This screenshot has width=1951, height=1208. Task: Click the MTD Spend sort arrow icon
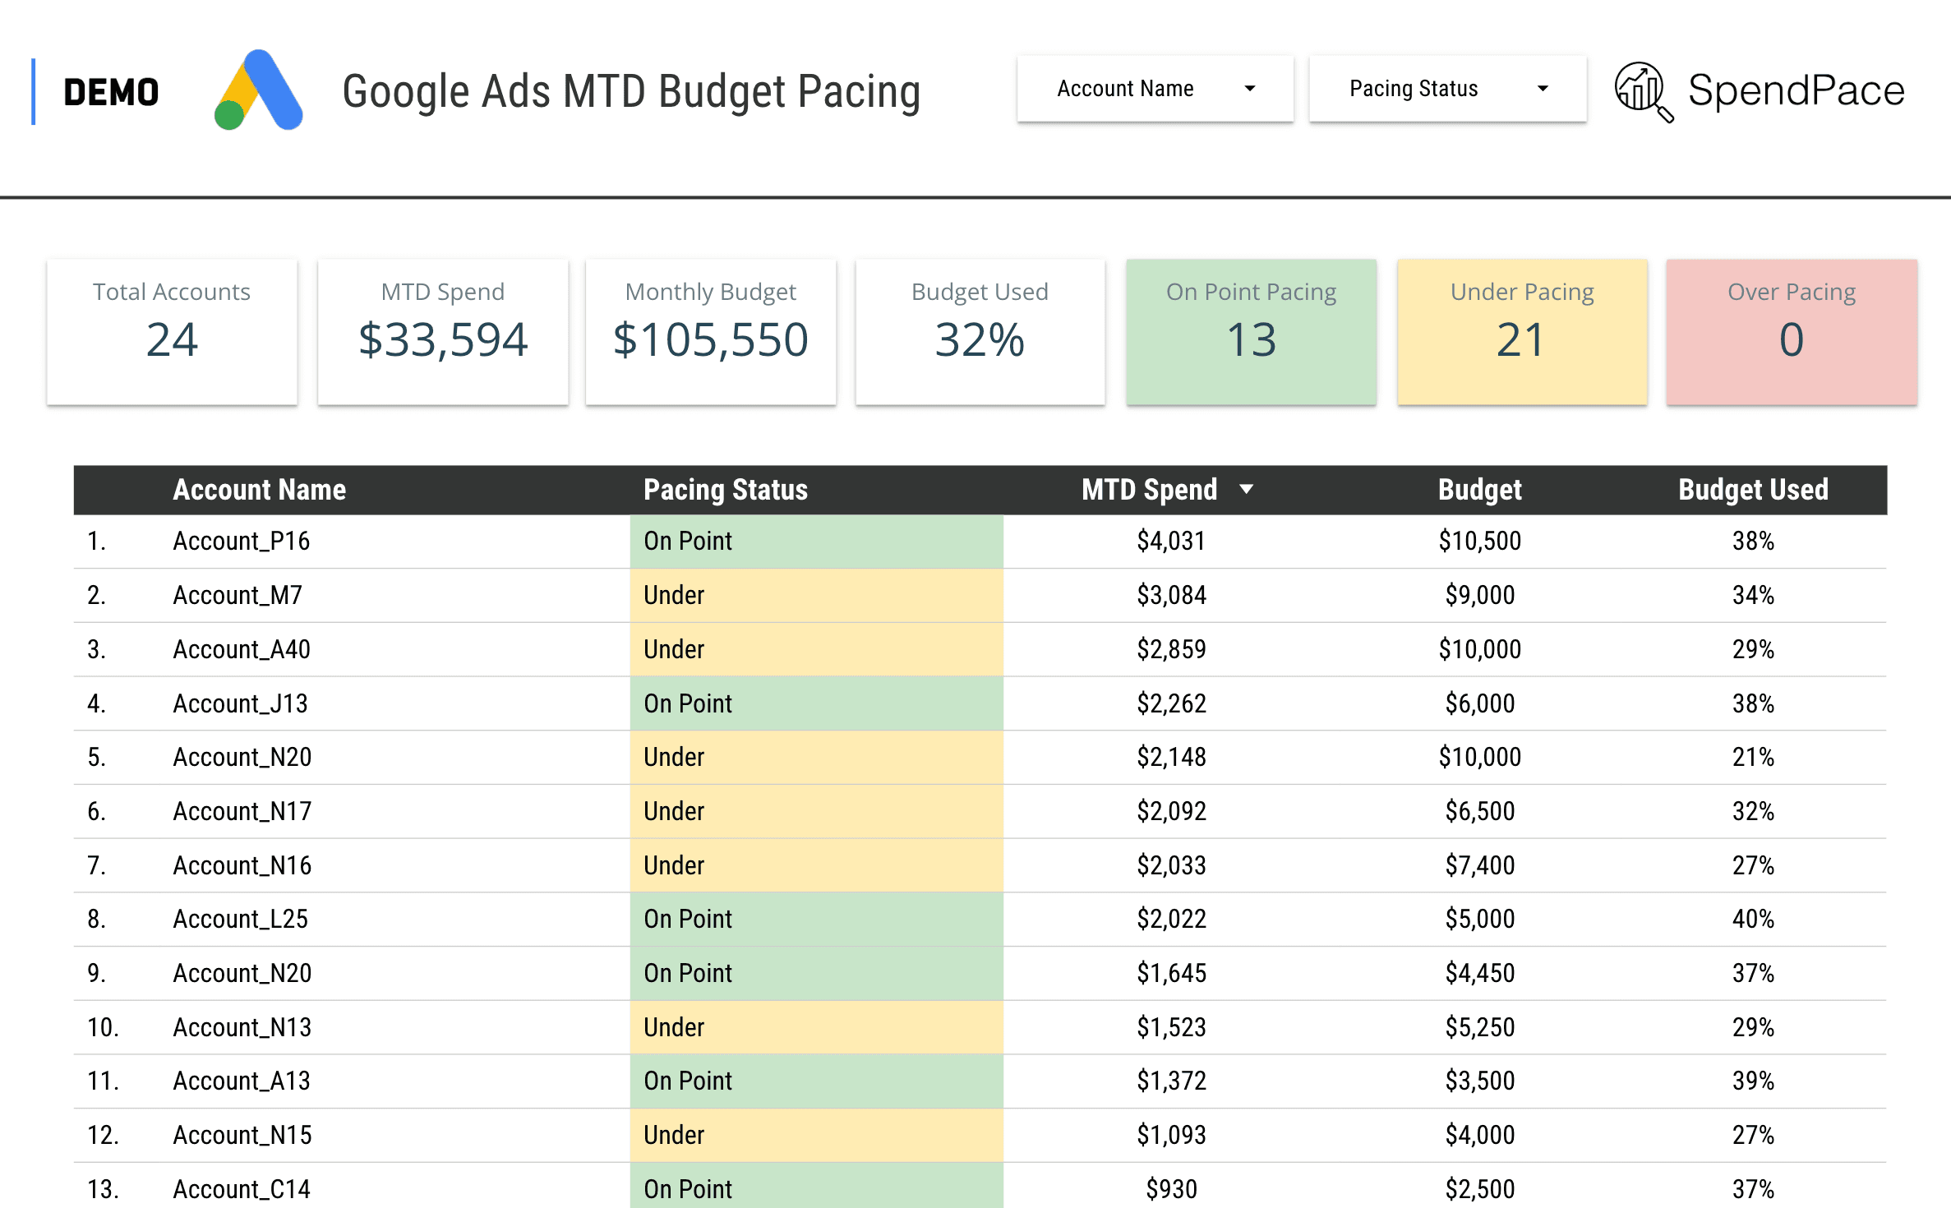point(1248,489)
